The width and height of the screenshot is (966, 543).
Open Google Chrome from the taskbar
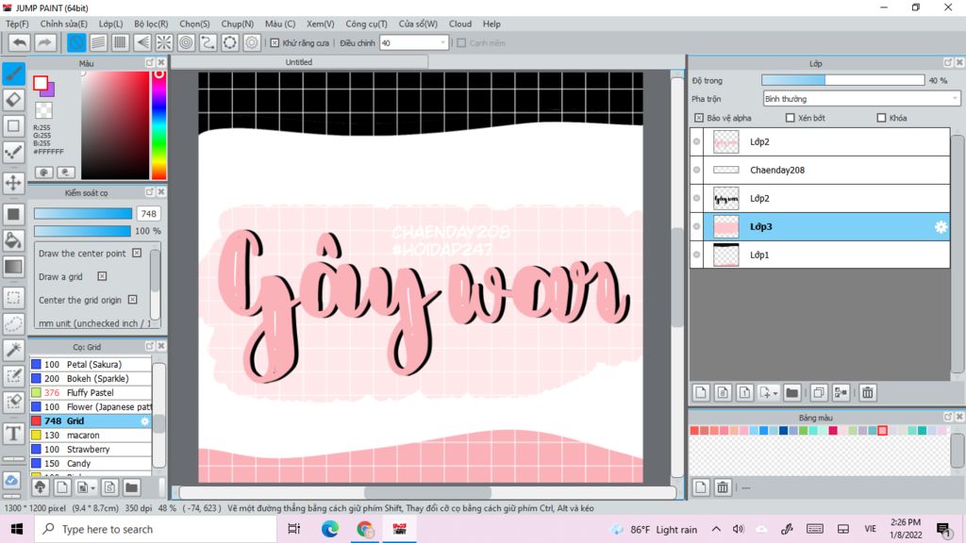[x=365, y=529]
